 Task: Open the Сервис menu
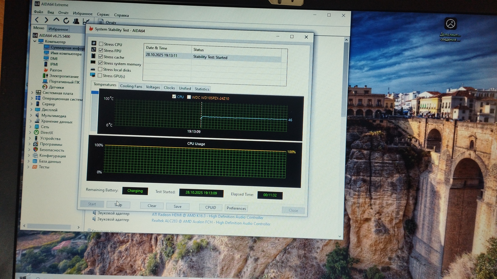click(103, 14)
